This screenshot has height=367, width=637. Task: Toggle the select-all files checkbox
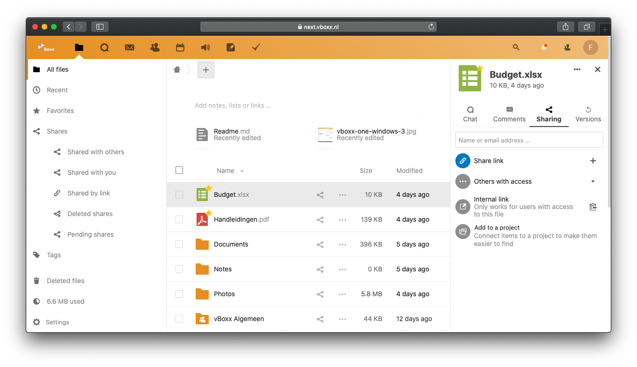(179, 170)
